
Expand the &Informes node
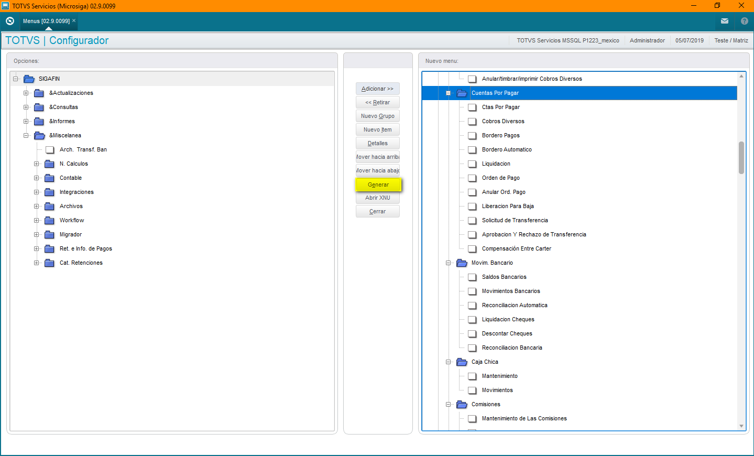click(26, 121)
